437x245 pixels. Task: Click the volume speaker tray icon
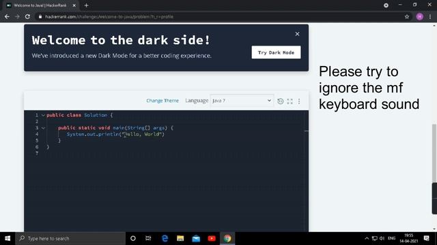(382, 238)
